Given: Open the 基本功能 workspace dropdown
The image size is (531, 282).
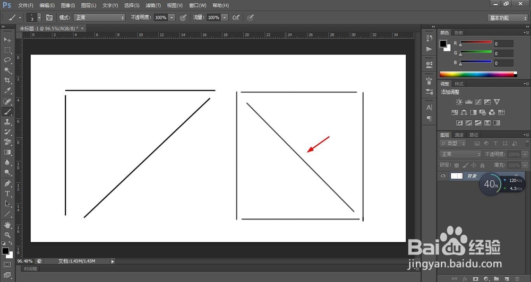Looking at the screenshot, I should click(508, 18).
